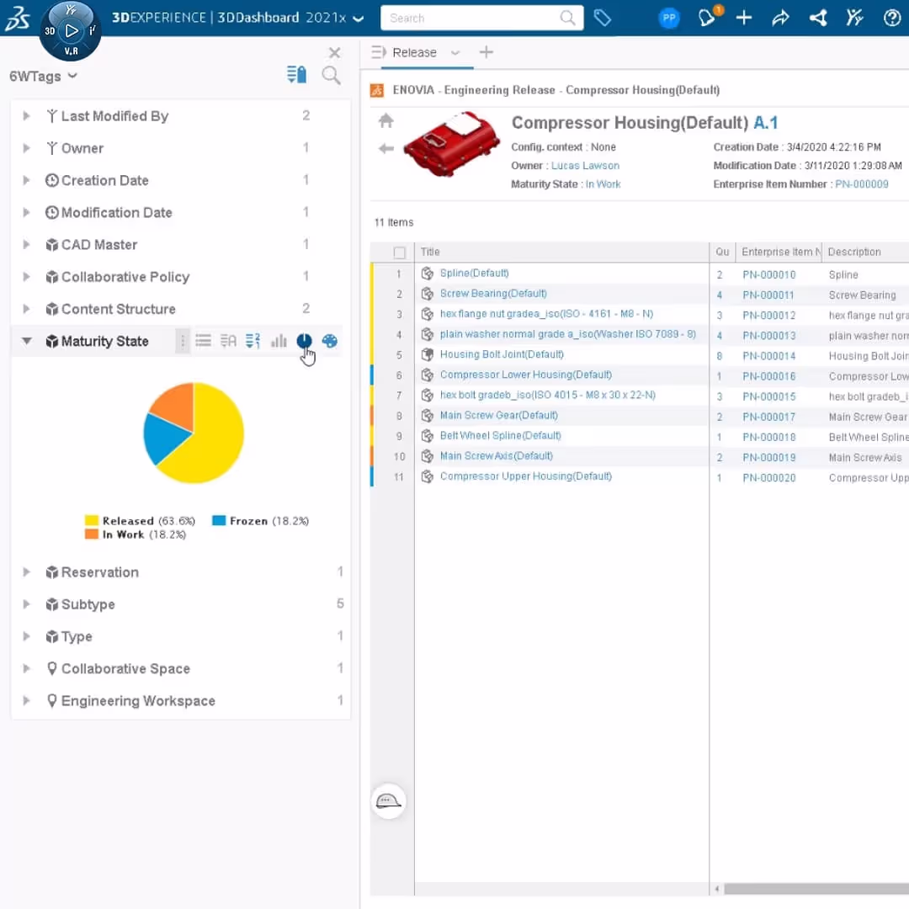Screen dimensions: 909x909
Task: Open the tools and preferences icon
Action: click(854, 18)
